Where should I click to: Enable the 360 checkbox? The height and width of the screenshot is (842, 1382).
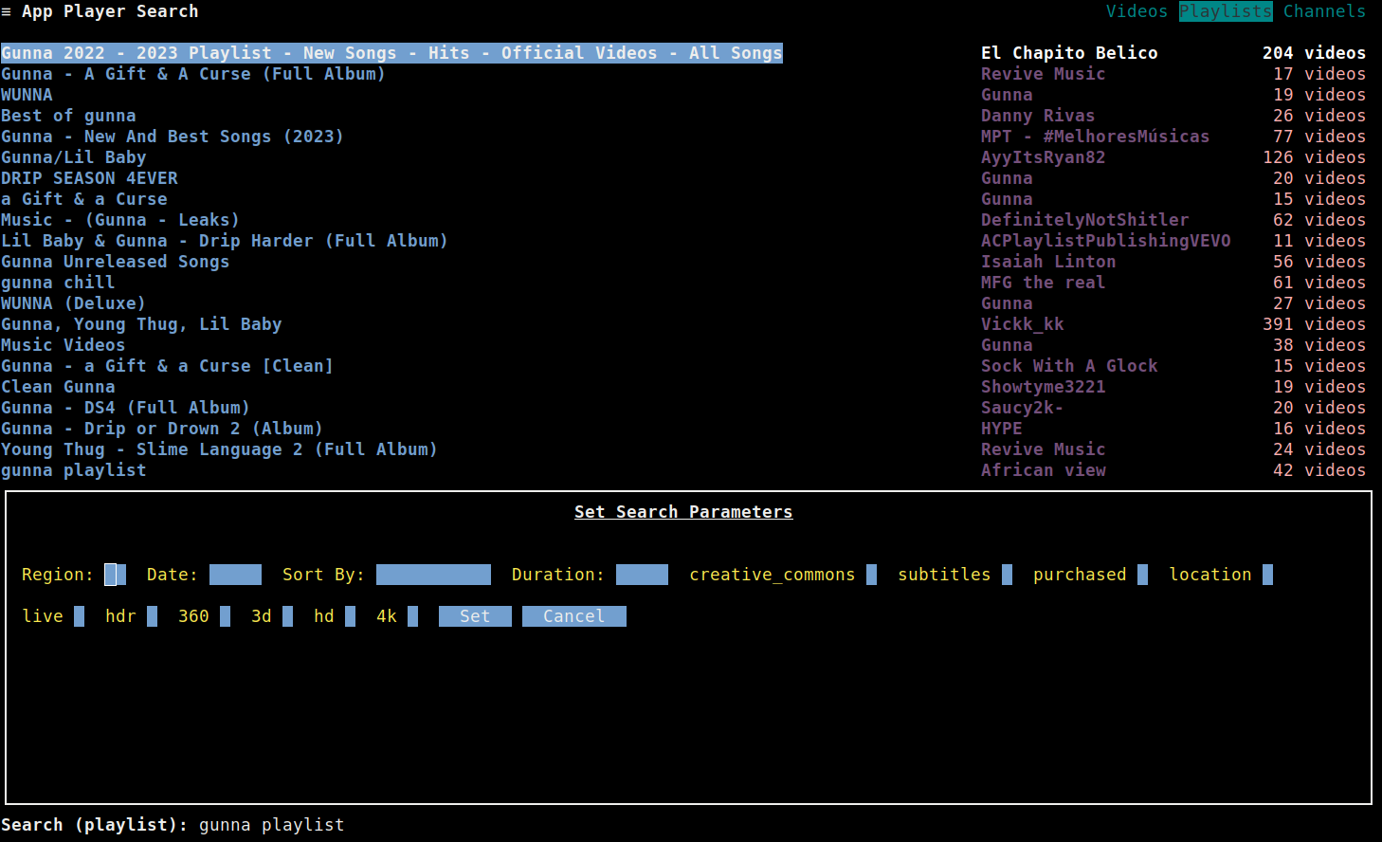(x=225, y=616)
